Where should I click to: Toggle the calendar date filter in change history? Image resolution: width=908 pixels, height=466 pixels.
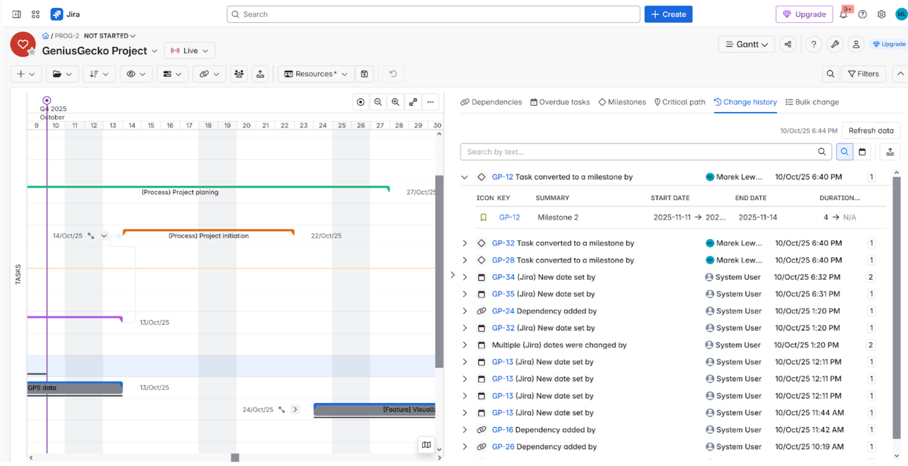point(862,152)
